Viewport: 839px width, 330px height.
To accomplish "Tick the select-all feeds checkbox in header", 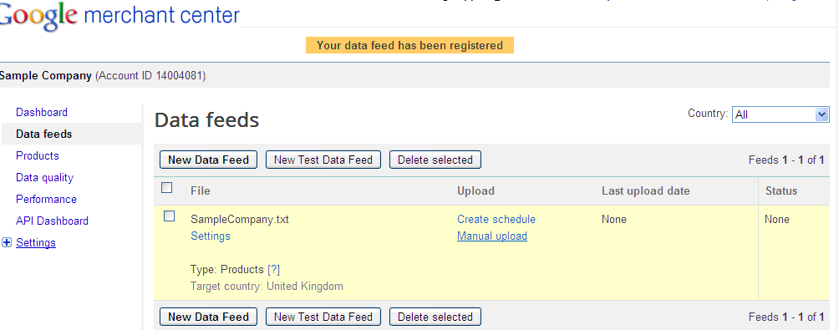I will coord(167,188).
